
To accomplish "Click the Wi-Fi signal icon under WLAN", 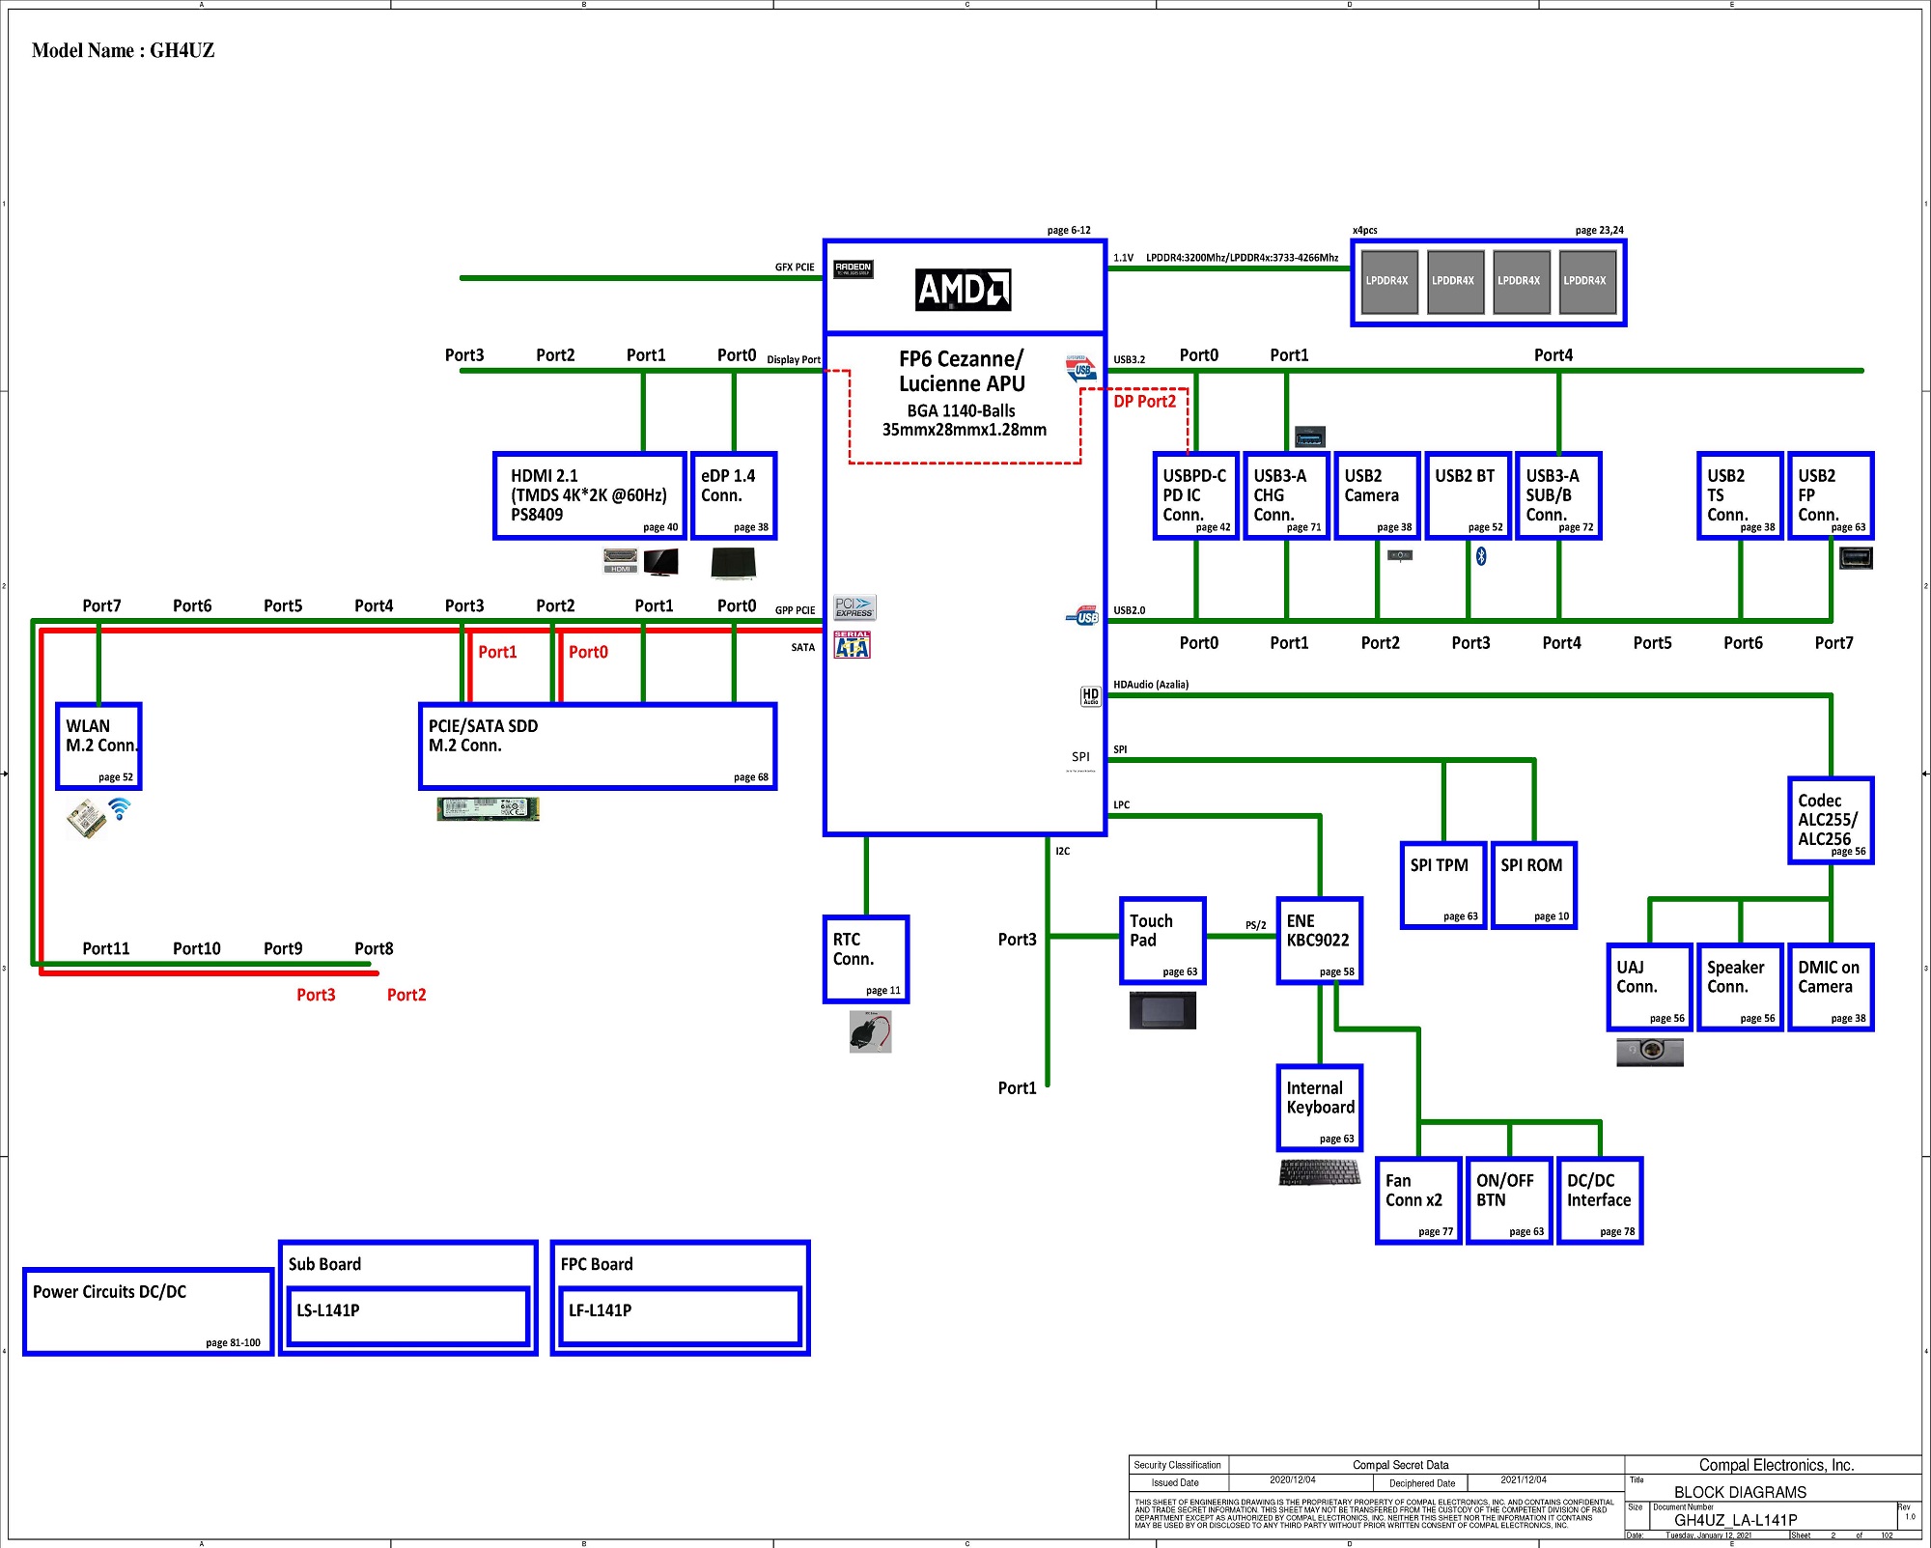I will [x=120, y=808].
